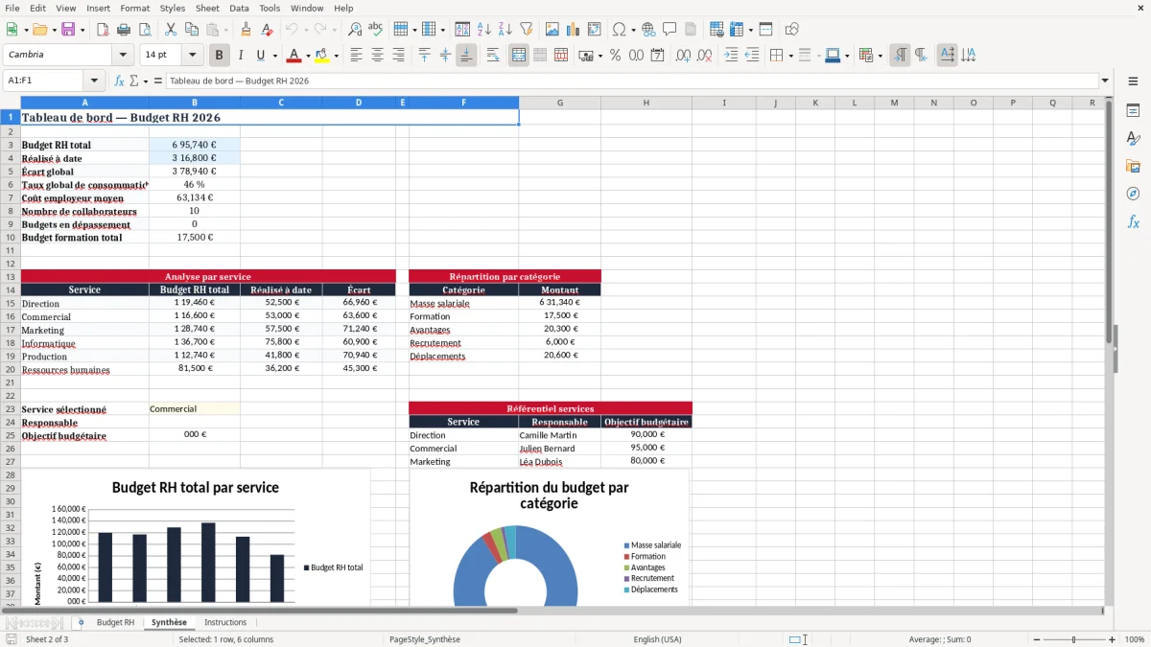Toggle Underline formatting
This screenshot has height=647, width=1151.
click(260, 56)
